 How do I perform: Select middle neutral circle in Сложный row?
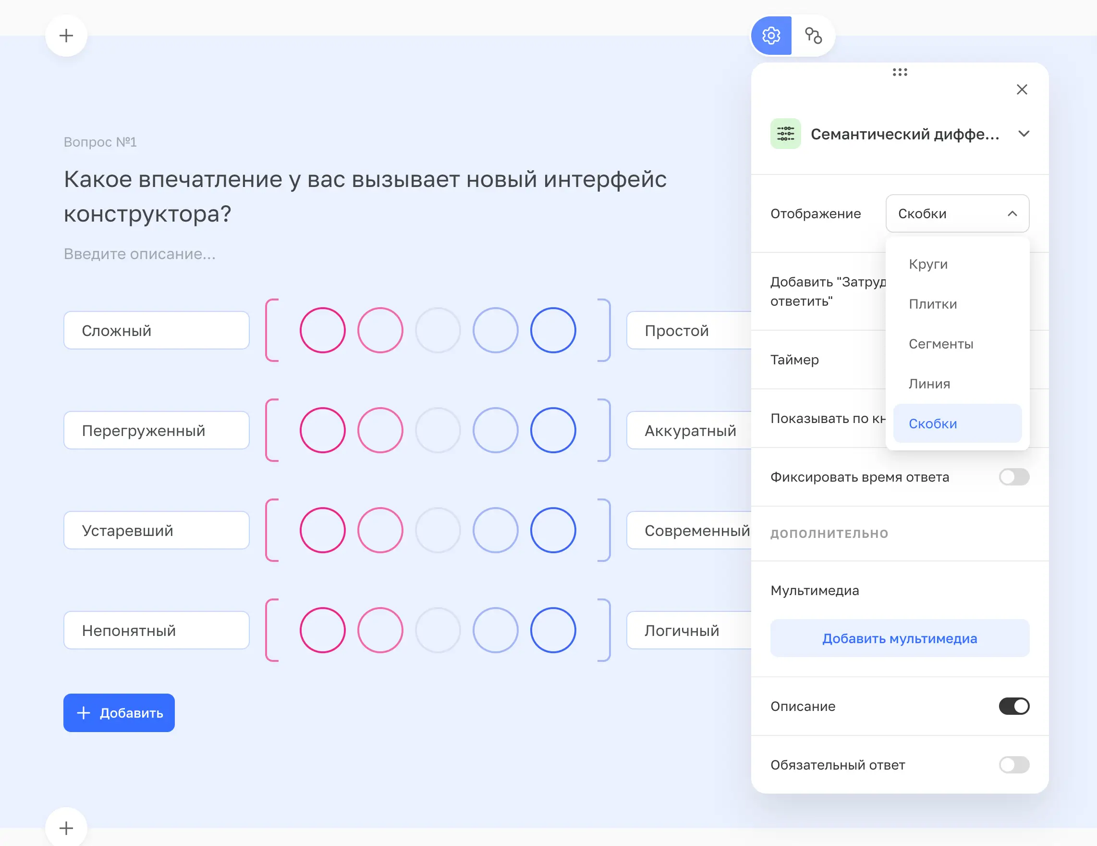click(438, 330)
